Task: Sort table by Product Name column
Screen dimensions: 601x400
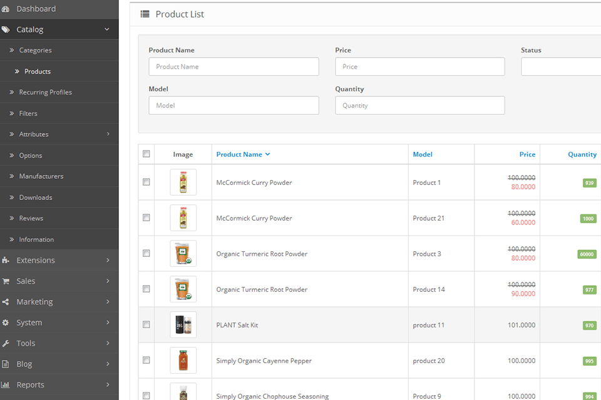Action: pos(239,154)
